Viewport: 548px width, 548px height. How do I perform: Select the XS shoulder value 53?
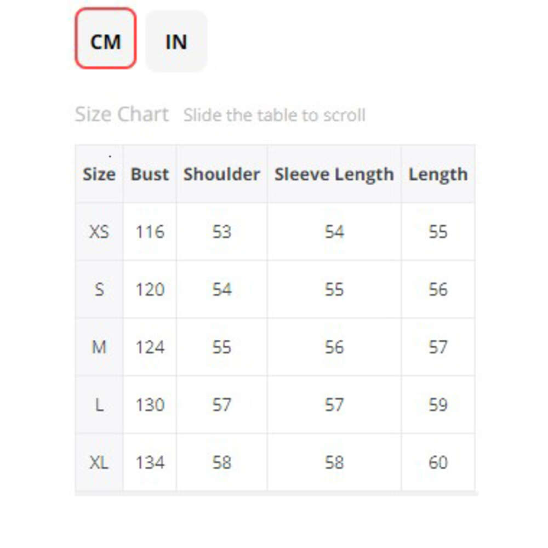pyautogui.click(x=221, y=232)
